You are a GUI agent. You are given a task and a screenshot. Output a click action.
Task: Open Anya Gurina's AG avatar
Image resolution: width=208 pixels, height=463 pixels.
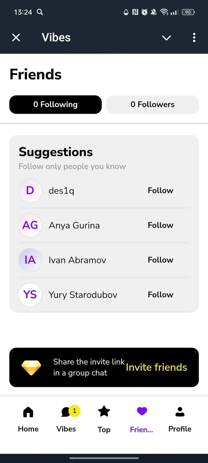pos(30,225)
